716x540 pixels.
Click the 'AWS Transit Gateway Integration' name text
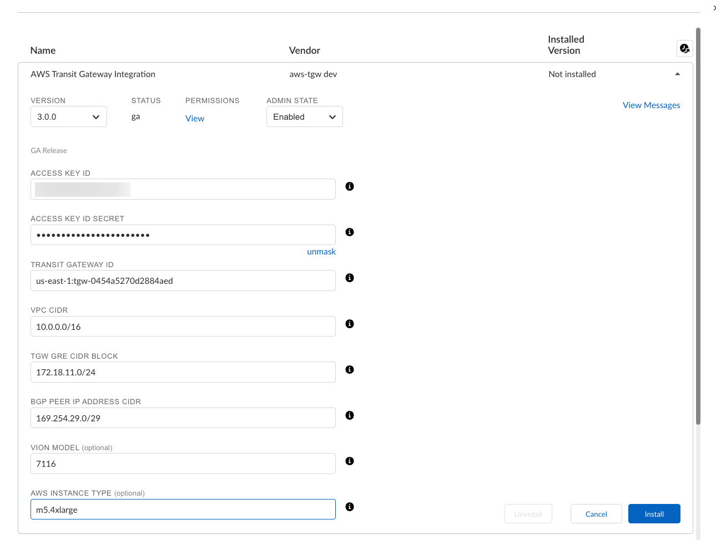point(93,74)
